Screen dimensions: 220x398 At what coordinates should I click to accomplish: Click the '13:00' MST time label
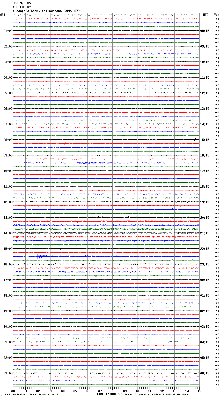click(8, 218)
